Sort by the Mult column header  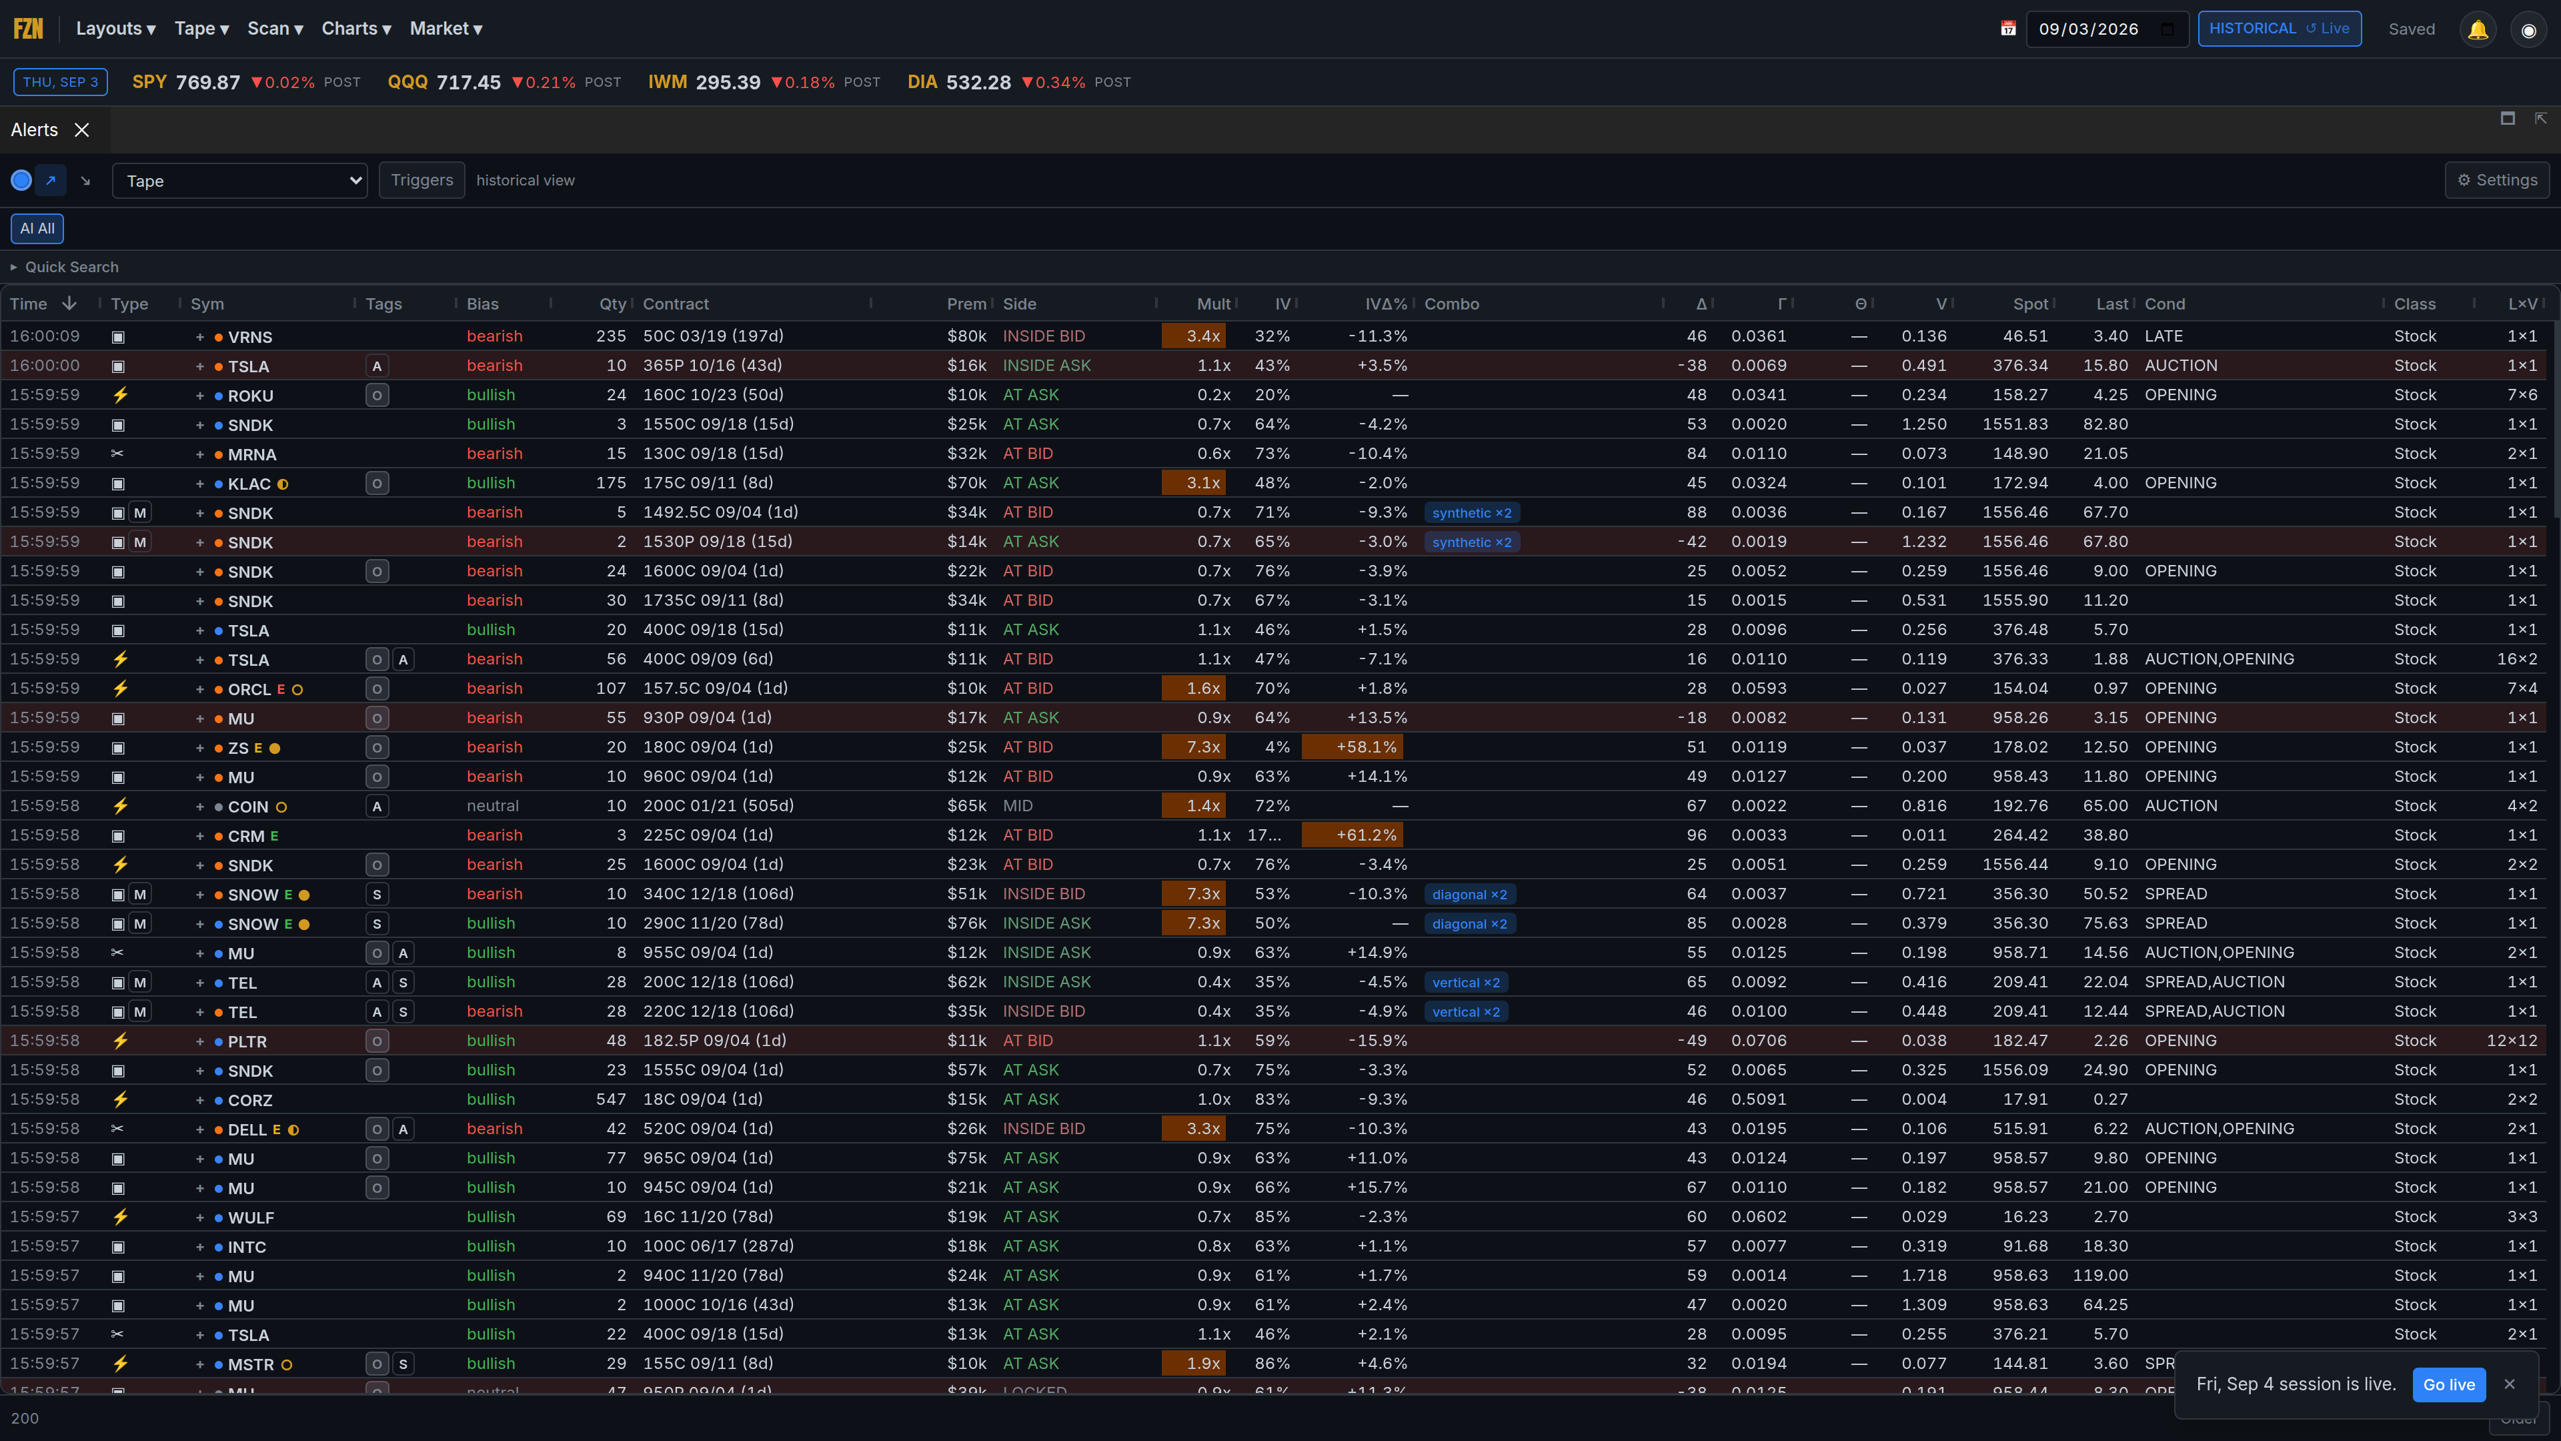[1213, 304]
